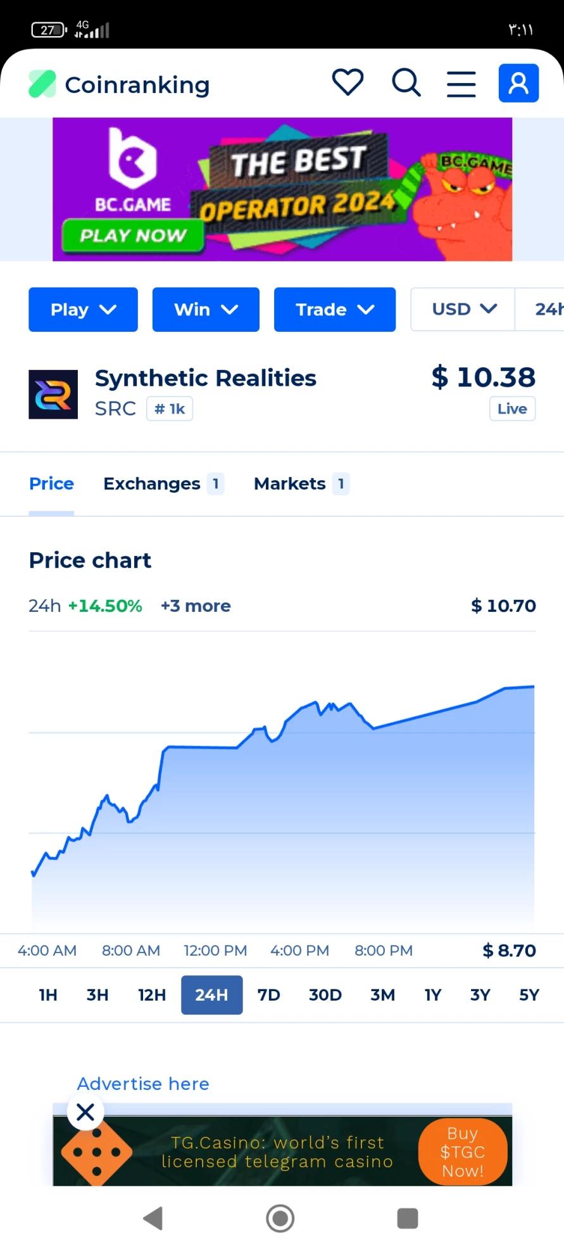
Task: Tap the heart favorites icon
Action: pyautogui.click(x=348, y=82)
